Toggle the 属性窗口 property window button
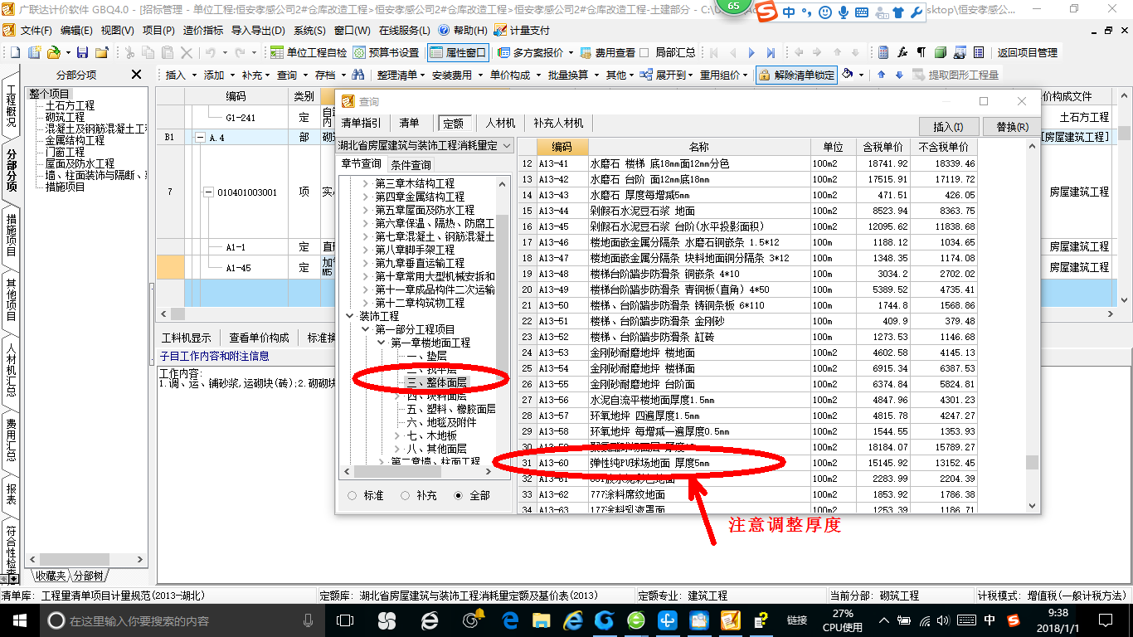 [459, 52]
